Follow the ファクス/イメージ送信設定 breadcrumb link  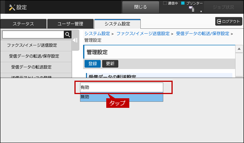[x=143, y=34]
